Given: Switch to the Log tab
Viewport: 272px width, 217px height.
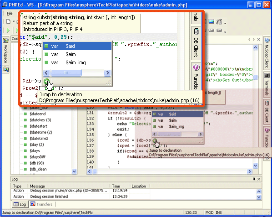Looking at the screenshot, I should tap(20, 204).
